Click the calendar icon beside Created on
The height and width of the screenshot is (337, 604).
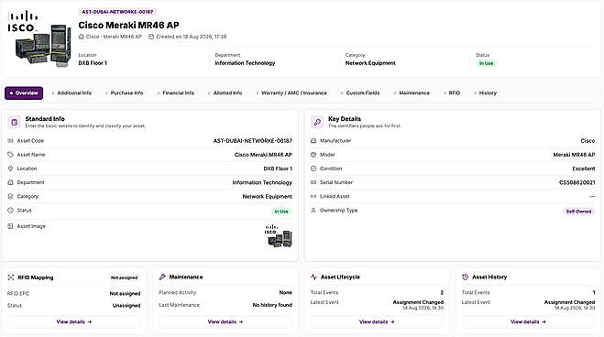[x=151, y=37]
